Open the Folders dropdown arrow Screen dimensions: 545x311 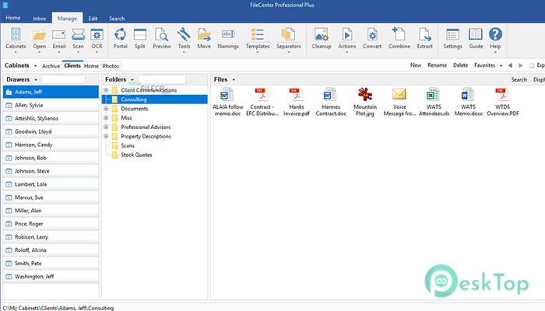pyautogui.click(x=132, y=80)
